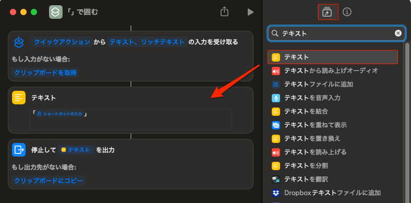
Task: Click the yellow icon of top テキスト result
Action: tap(276, 57)
